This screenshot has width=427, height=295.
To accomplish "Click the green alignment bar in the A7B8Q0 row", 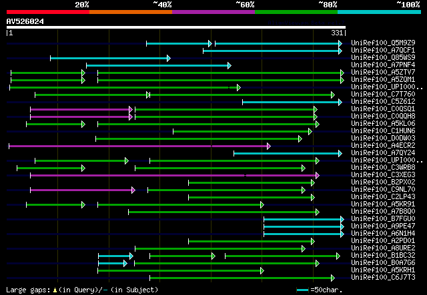I will point(224,212).
